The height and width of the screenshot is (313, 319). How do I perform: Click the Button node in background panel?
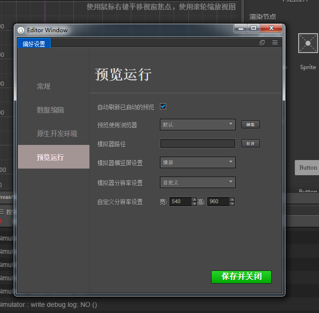click(308, 168)
